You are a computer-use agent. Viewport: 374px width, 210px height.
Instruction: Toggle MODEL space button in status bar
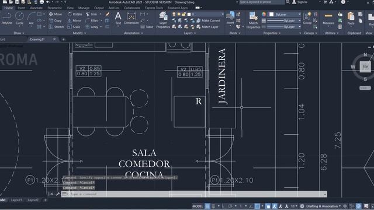(x=198, y=206)
